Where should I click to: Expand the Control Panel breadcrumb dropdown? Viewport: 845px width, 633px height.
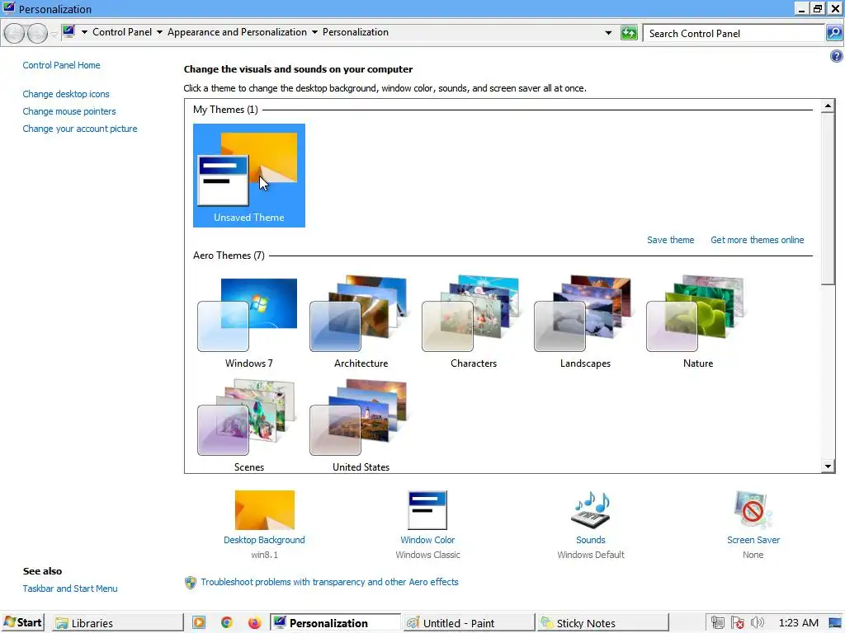coord(159,32)
